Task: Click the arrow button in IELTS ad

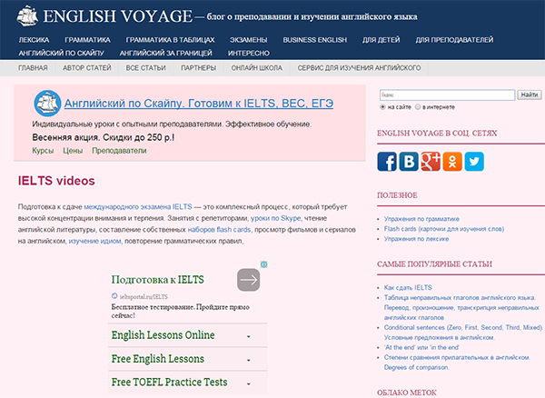Action: (x=249, y=280)
